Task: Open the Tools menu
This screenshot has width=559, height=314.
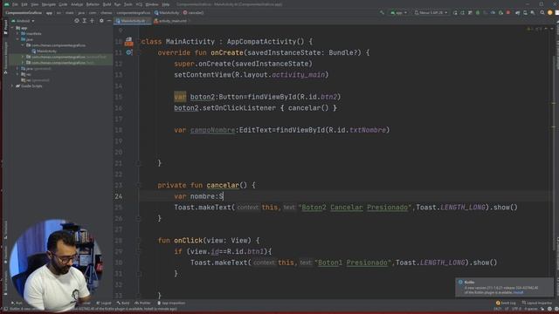Action: point(128,4)
